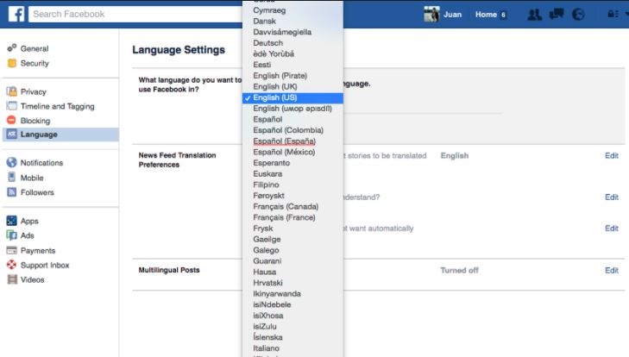Viewport: 629px width, 357px height.
Task: Pick Français (France) option
Action: pos(284,217)
